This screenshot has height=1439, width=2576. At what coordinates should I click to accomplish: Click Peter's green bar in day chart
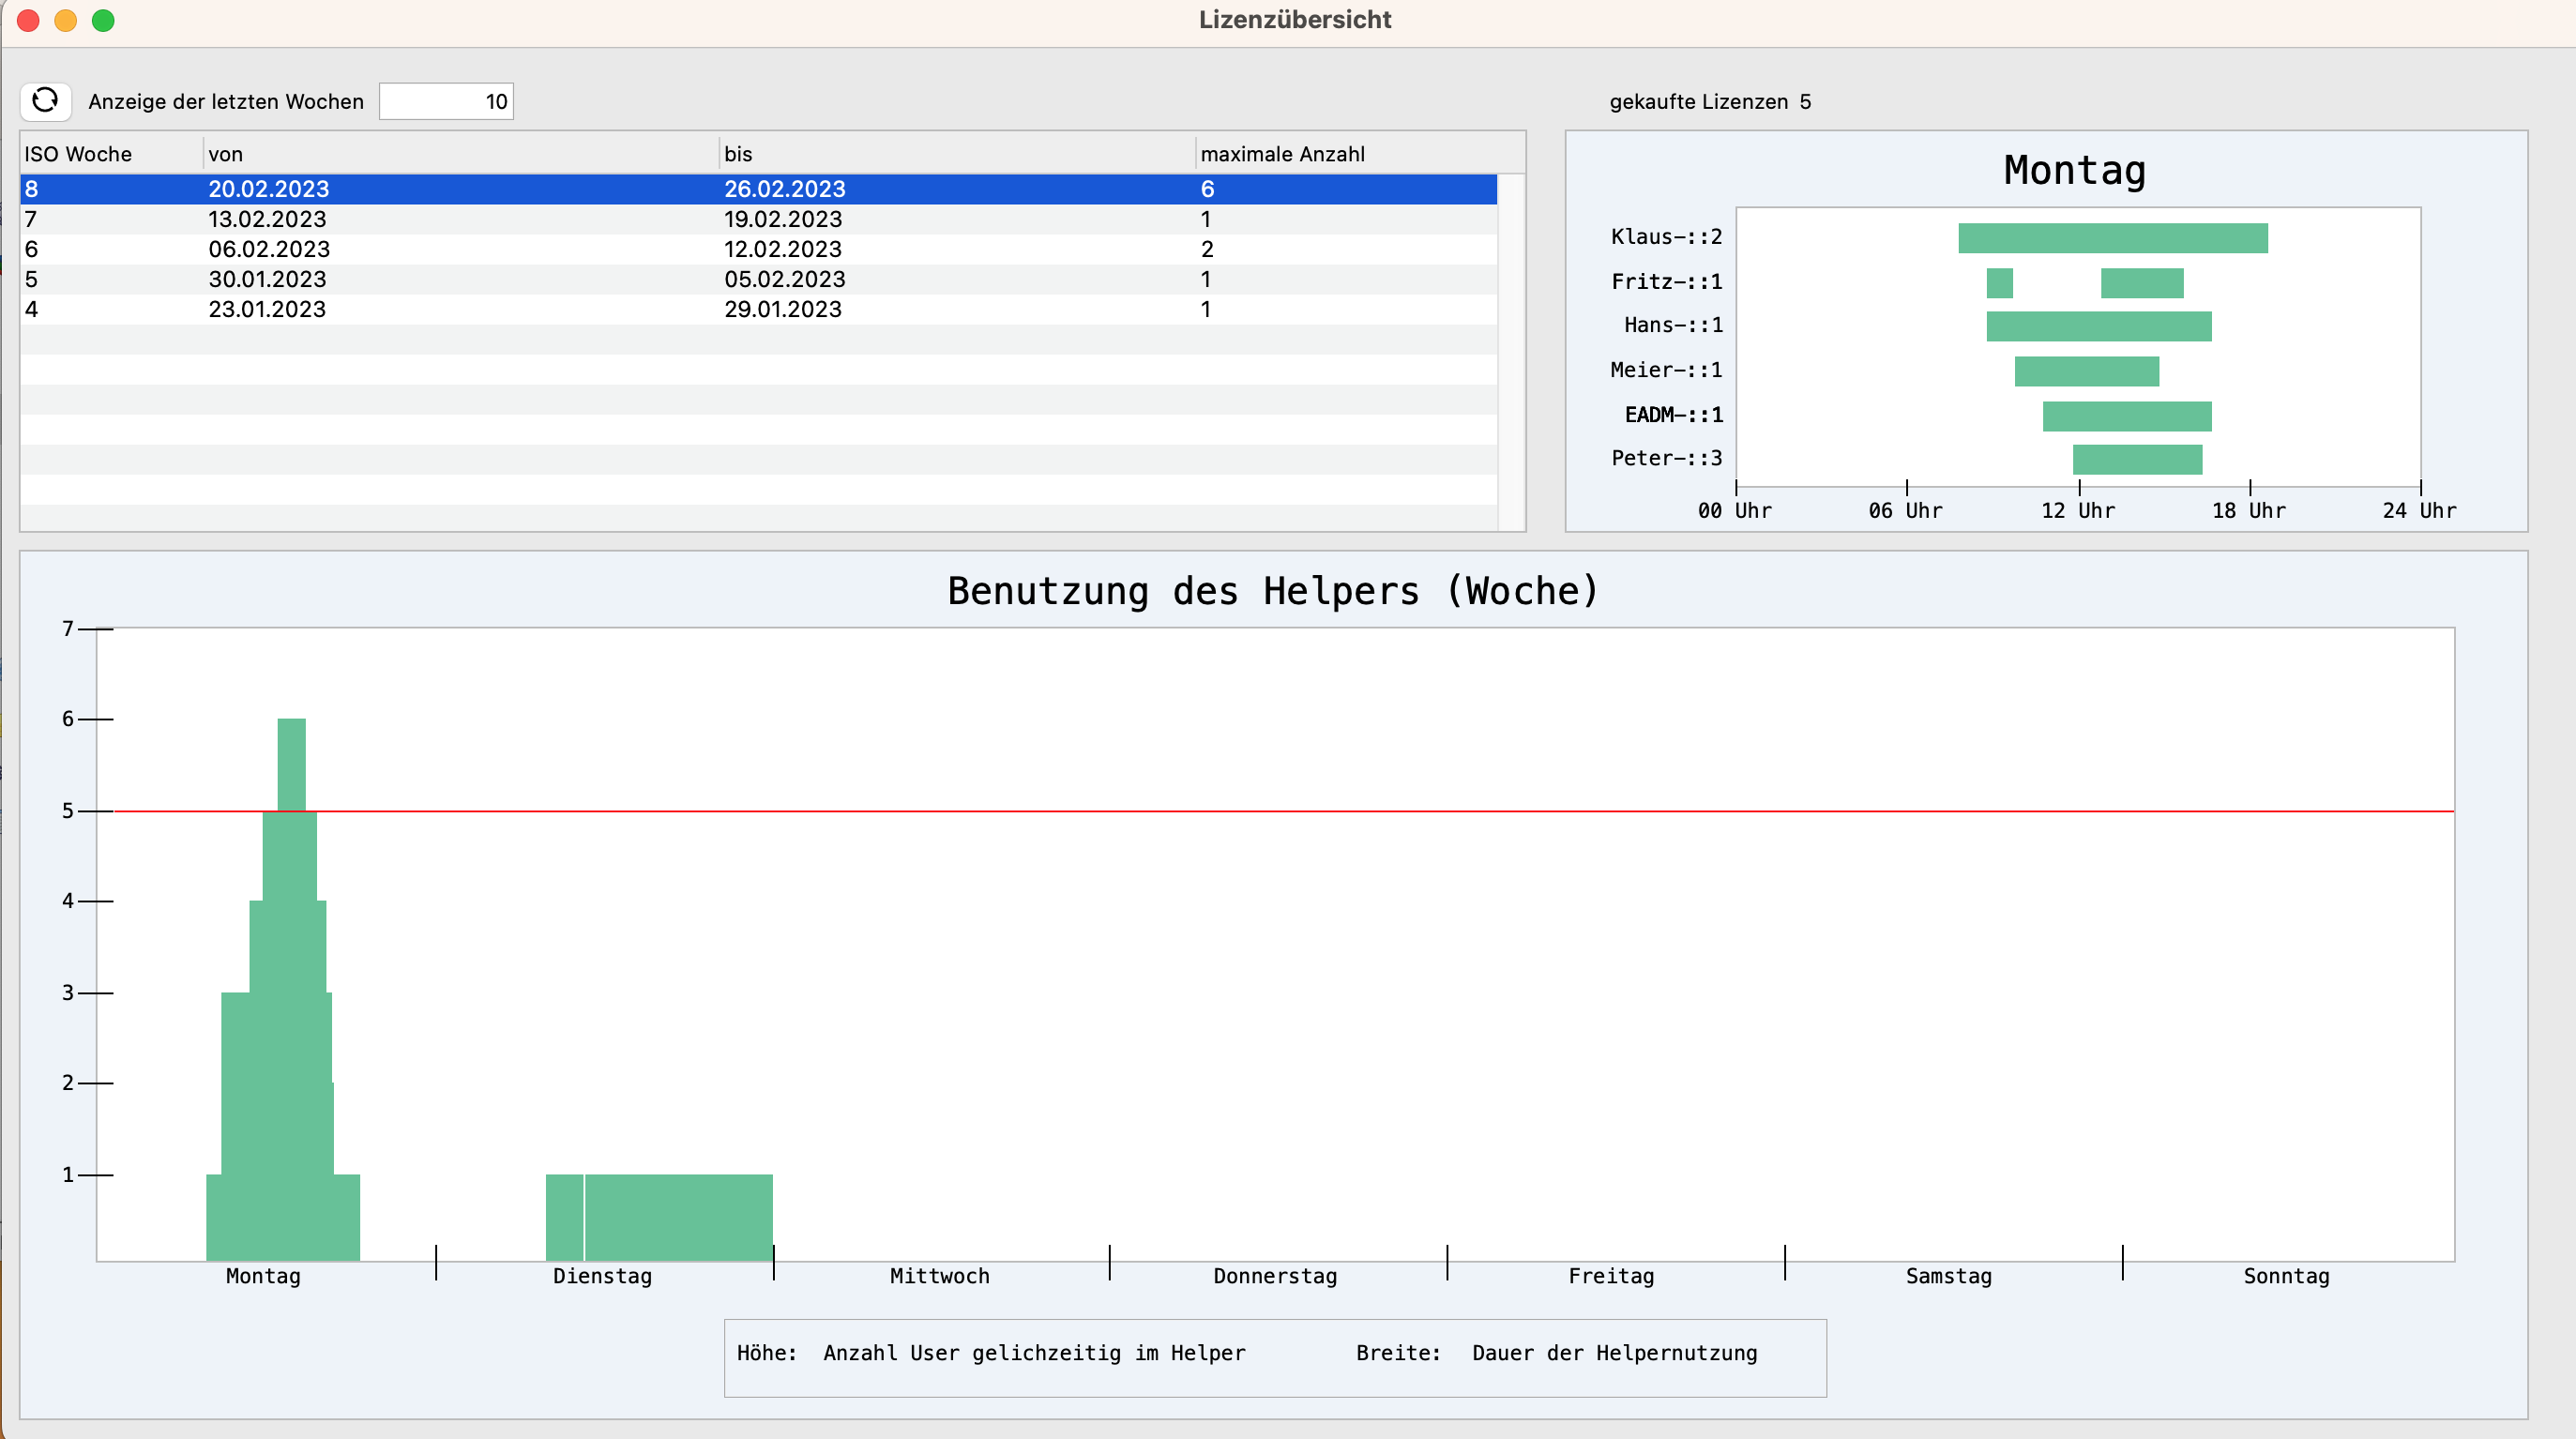(x=2137, y=459)
